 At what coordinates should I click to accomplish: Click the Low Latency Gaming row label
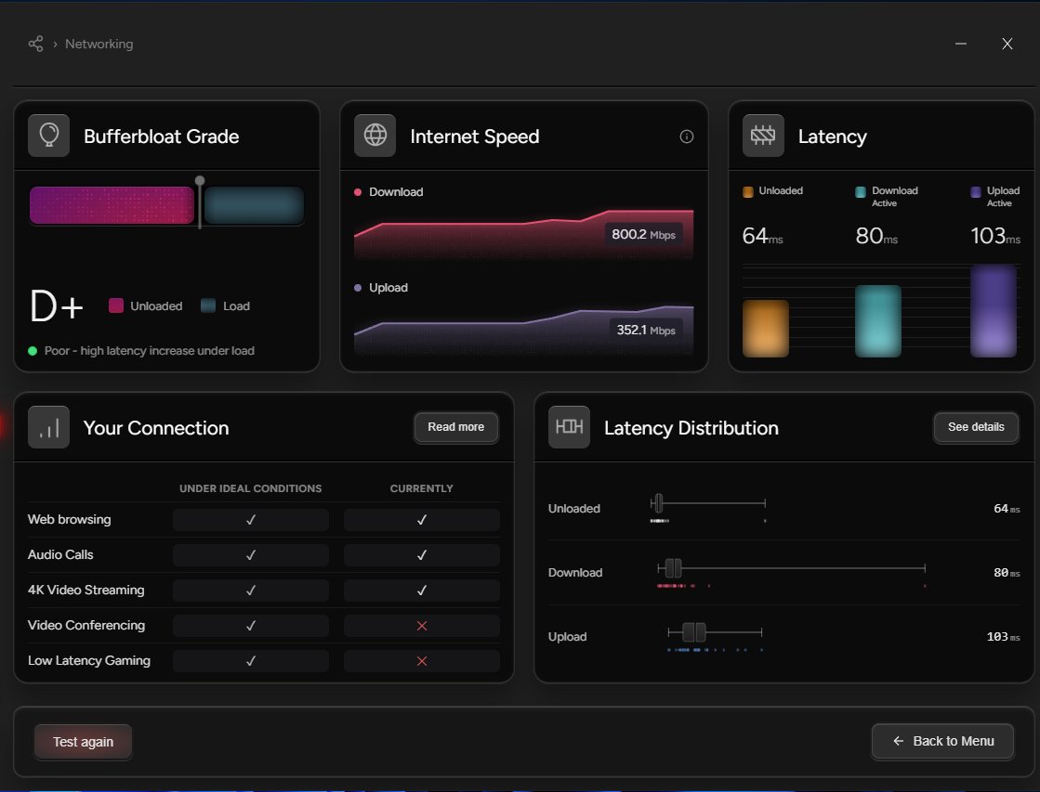pos(89,661)
